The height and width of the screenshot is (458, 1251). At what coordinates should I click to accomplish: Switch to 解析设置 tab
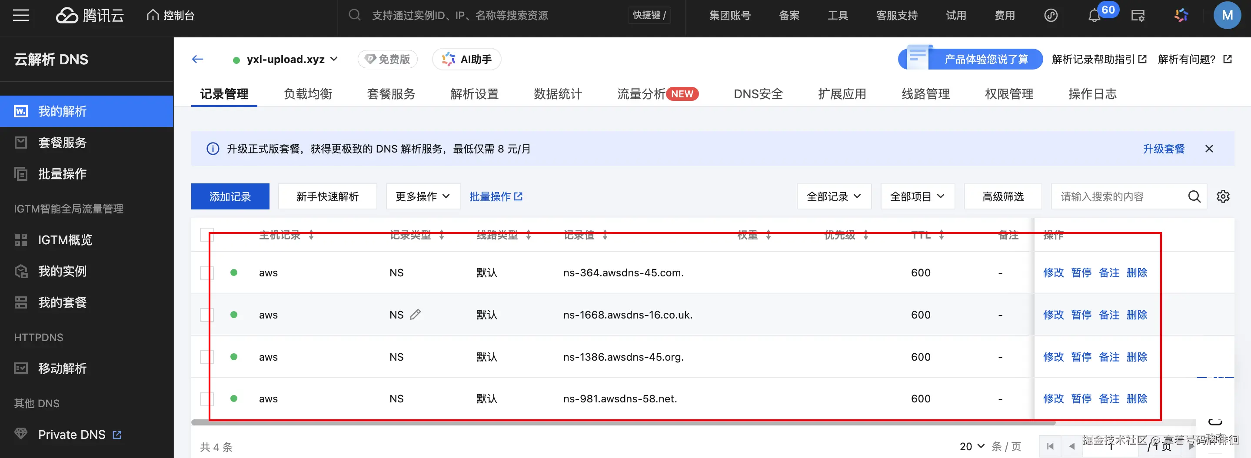coord(475,94)
